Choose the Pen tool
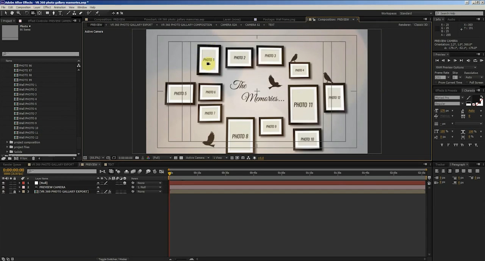This screenshot has width=485, height=261. point(53,13)
